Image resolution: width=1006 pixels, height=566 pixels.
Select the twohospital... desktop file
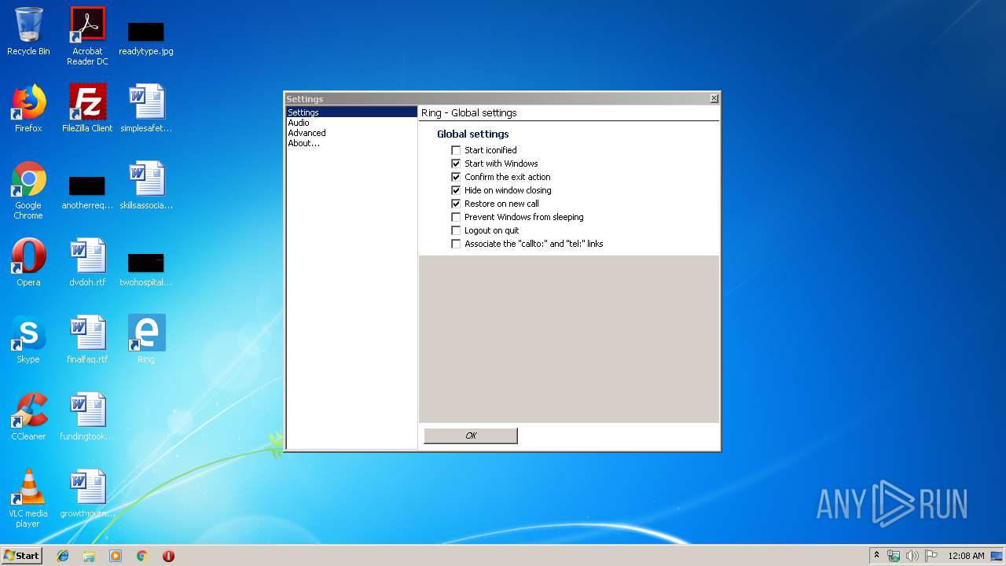coord(146,270)
